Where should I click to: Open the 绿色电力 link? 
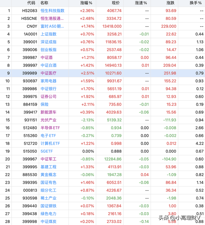click(48, 214)
